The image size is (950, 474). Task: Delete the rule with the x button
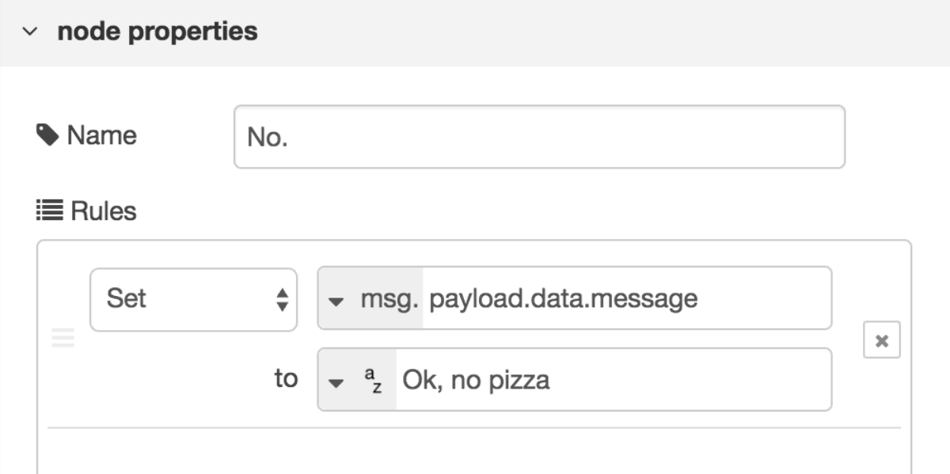[x=881, y=342]
